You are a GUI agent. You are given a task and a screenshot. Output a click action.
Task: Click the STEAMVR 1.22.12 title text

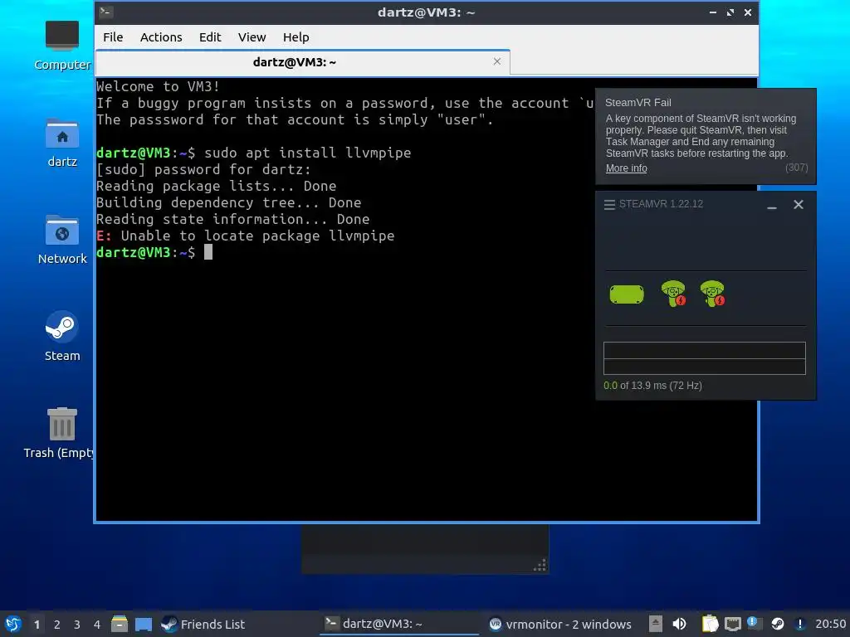(x=661, y=204)
